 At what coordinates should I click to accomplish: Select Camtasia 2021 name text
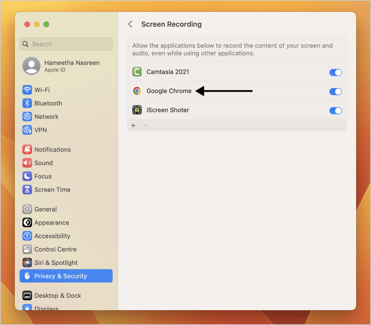click(168, 71)
